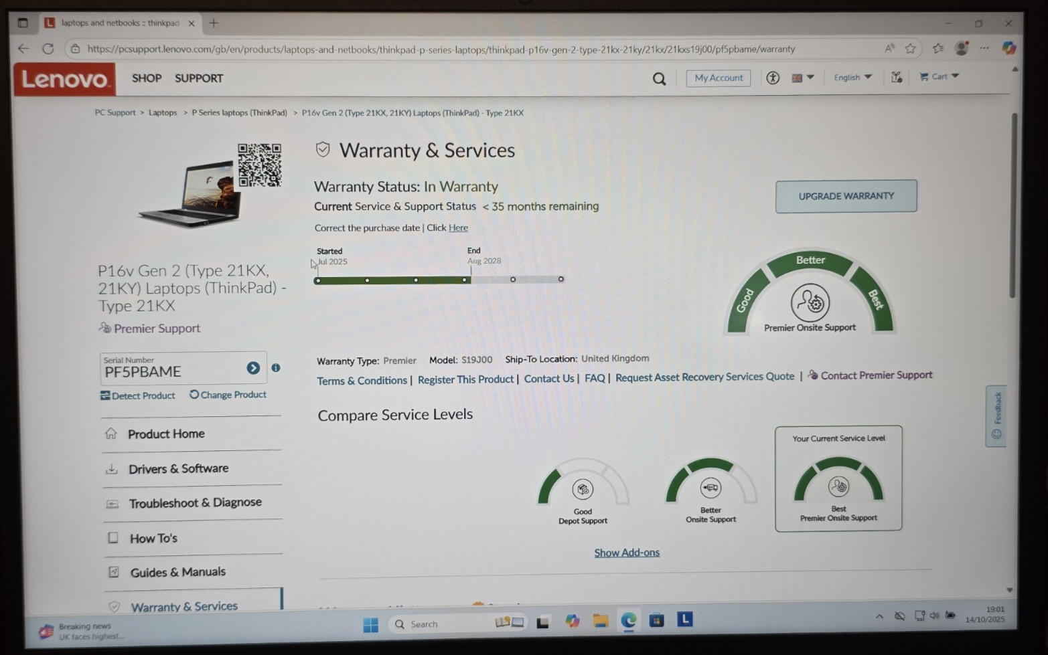Expand the English language dropdown
1048x655 pixels.
(852, 78)
